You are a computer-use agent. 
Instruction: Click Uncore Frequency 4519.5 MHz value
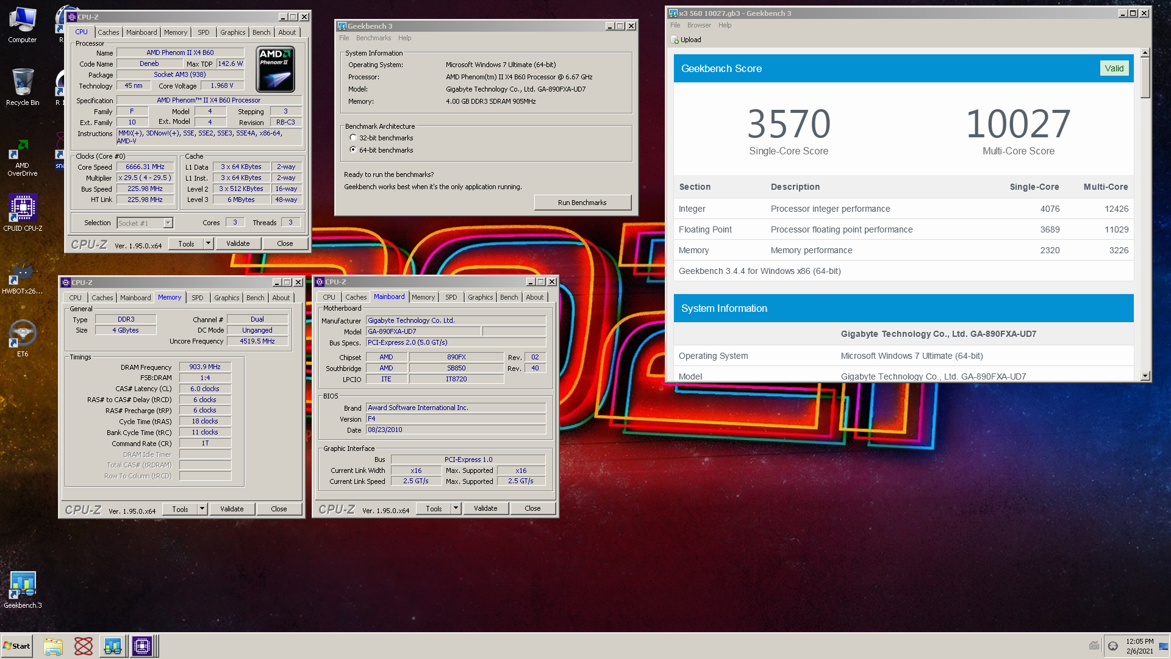(x=257, y=341)
